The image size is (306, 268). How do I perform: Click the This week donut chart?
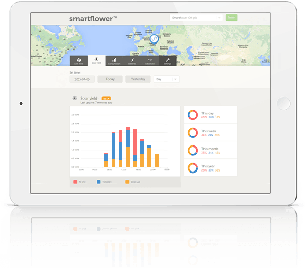(193, 133)
